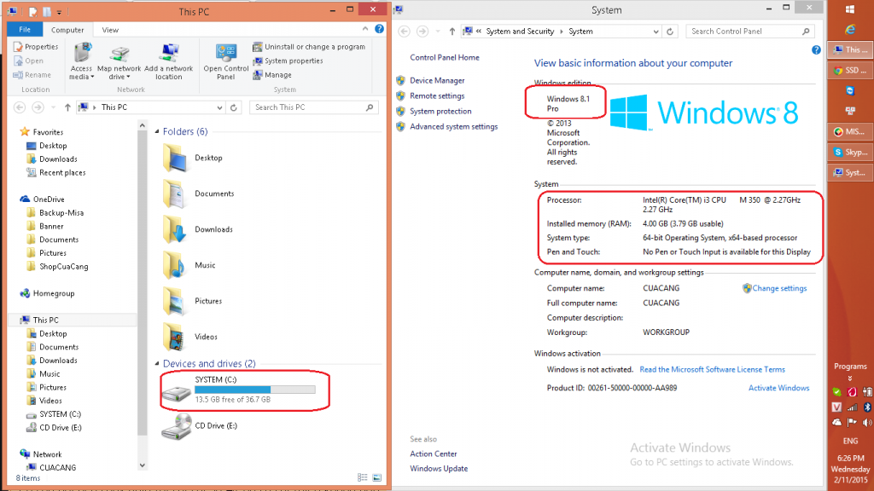Click Uninstall or change a program
Screen dimensions: 874x491
click(x=309, y=47)
